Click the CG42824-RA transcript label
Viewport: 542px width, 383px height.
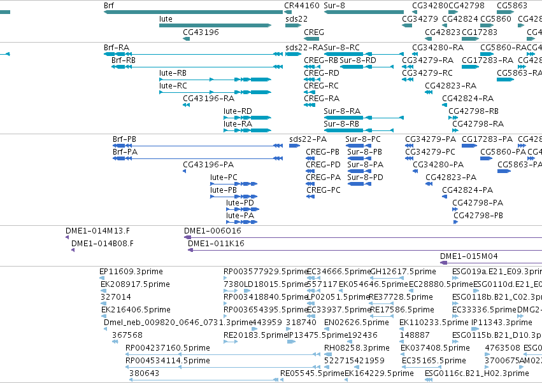(467, 99)
